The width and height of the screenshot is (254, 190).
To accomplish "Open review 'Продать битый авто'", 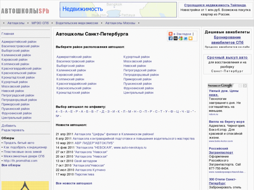I will [19, 143].
